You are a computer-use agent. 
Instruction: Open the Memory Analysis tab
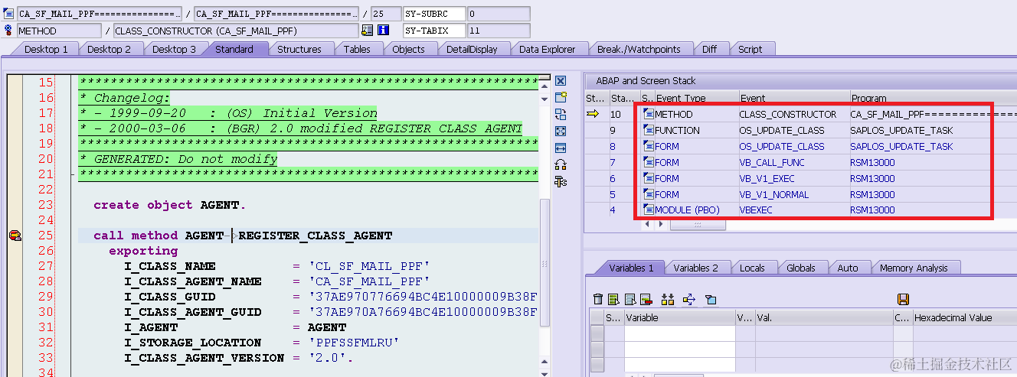coord(913,268)
